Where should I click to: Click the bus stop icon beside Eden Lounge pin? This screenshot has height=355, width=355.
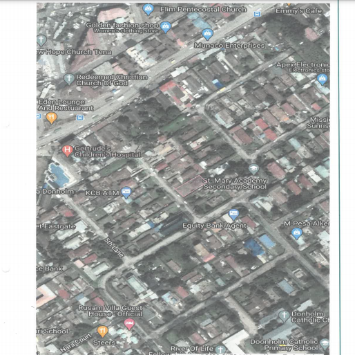(x=80, y=118)
